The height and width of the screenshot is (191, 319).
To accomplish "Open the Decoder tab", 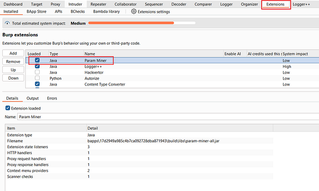I will (x=179, y=4).
